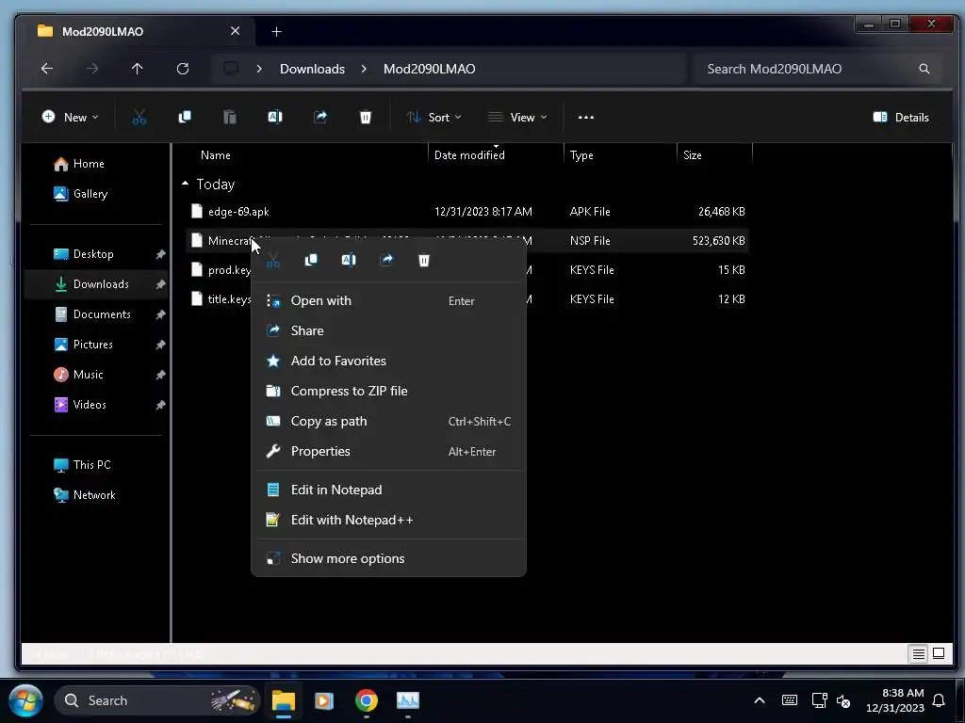Choose Share in the context menu
This screenshot has height=723, width=965.
(x=389, y=330)
